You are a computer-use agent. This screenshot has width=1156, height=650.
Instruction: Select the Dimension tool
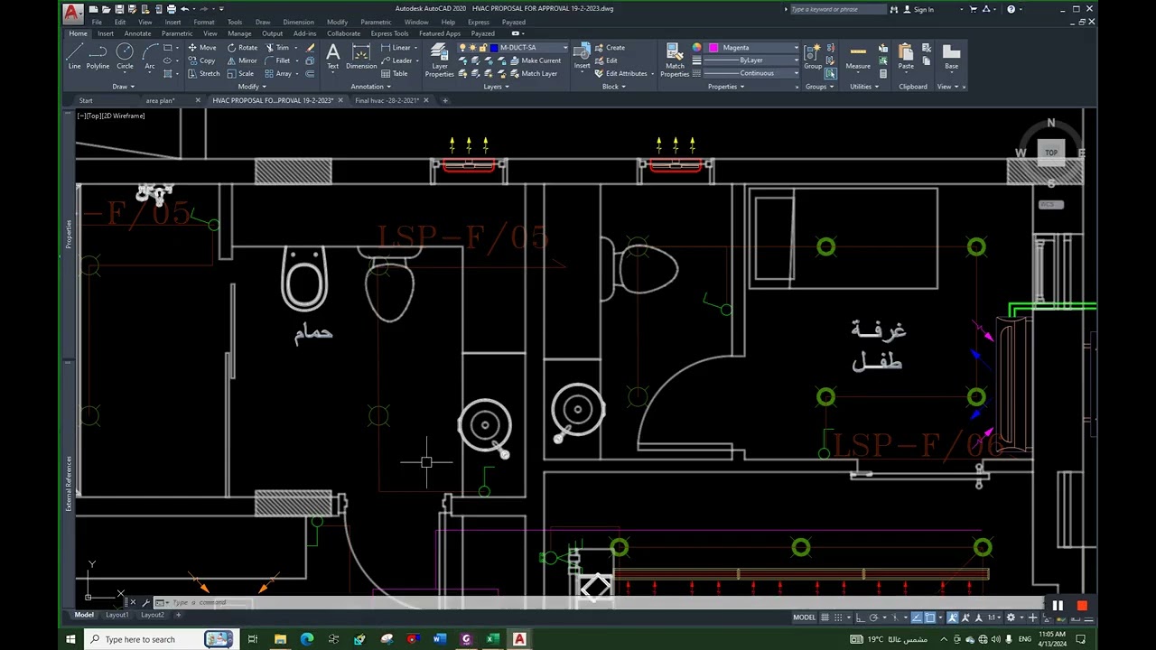pyautogui.click(x=361, y=56)
